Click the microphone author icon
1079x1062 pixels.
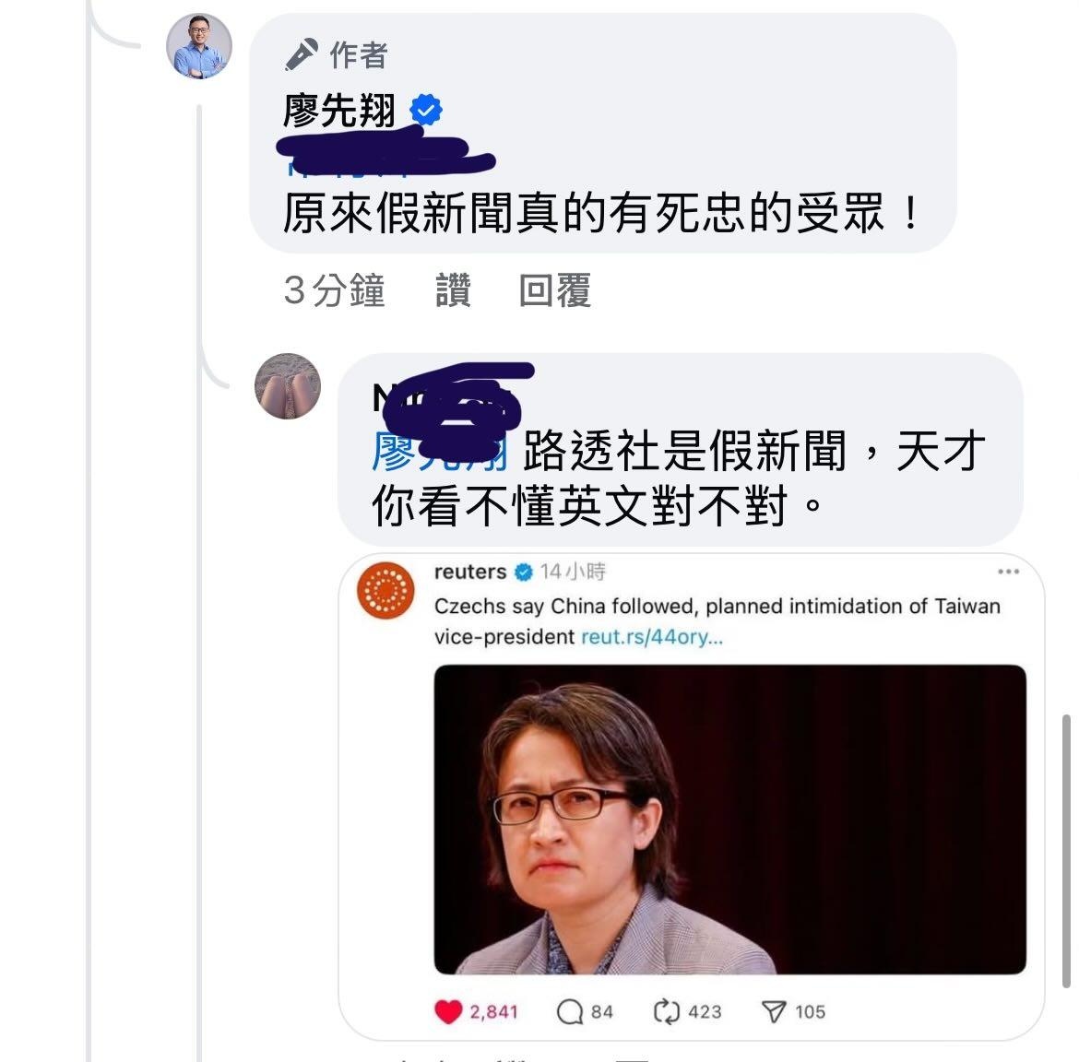[302, 54]
